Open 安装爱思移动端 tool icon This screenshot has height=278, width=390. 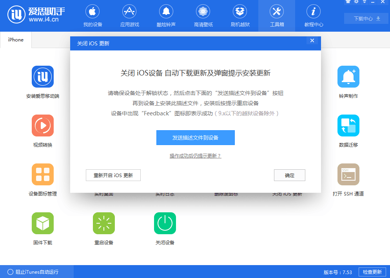point(43,77)
